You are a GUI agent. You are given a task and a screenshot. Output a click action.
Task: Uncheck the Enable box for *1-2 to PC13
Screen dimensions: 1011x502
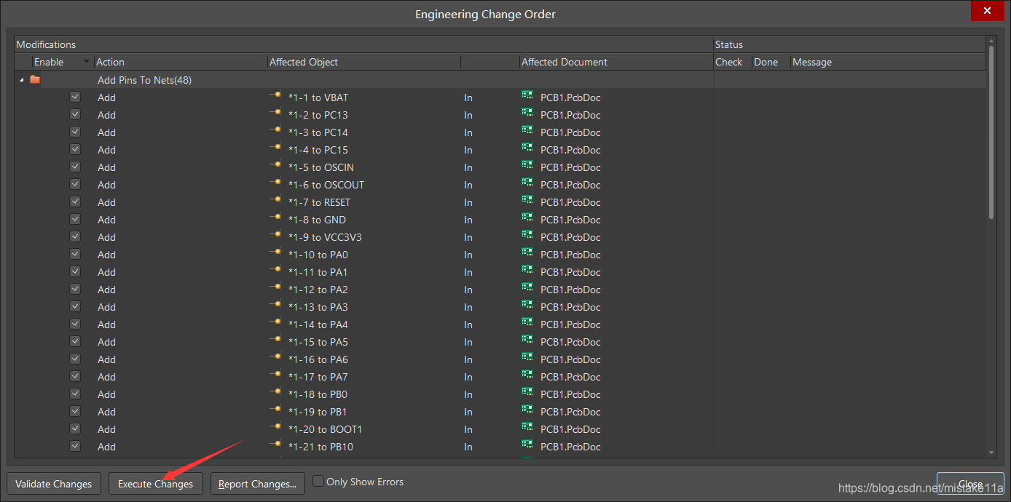click(x=75, y=114)
